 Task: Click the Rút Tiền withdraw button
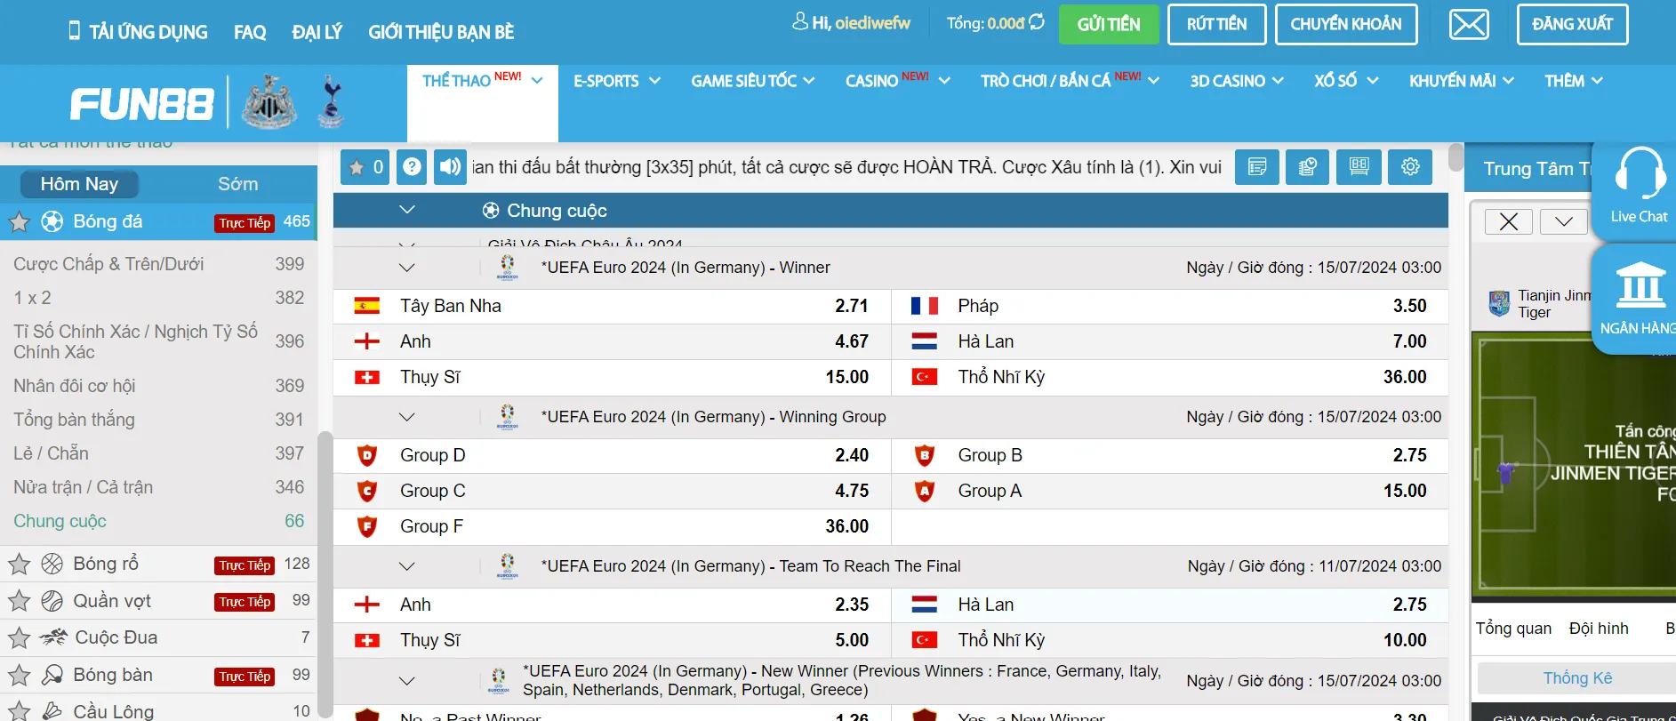(1216, 25)
